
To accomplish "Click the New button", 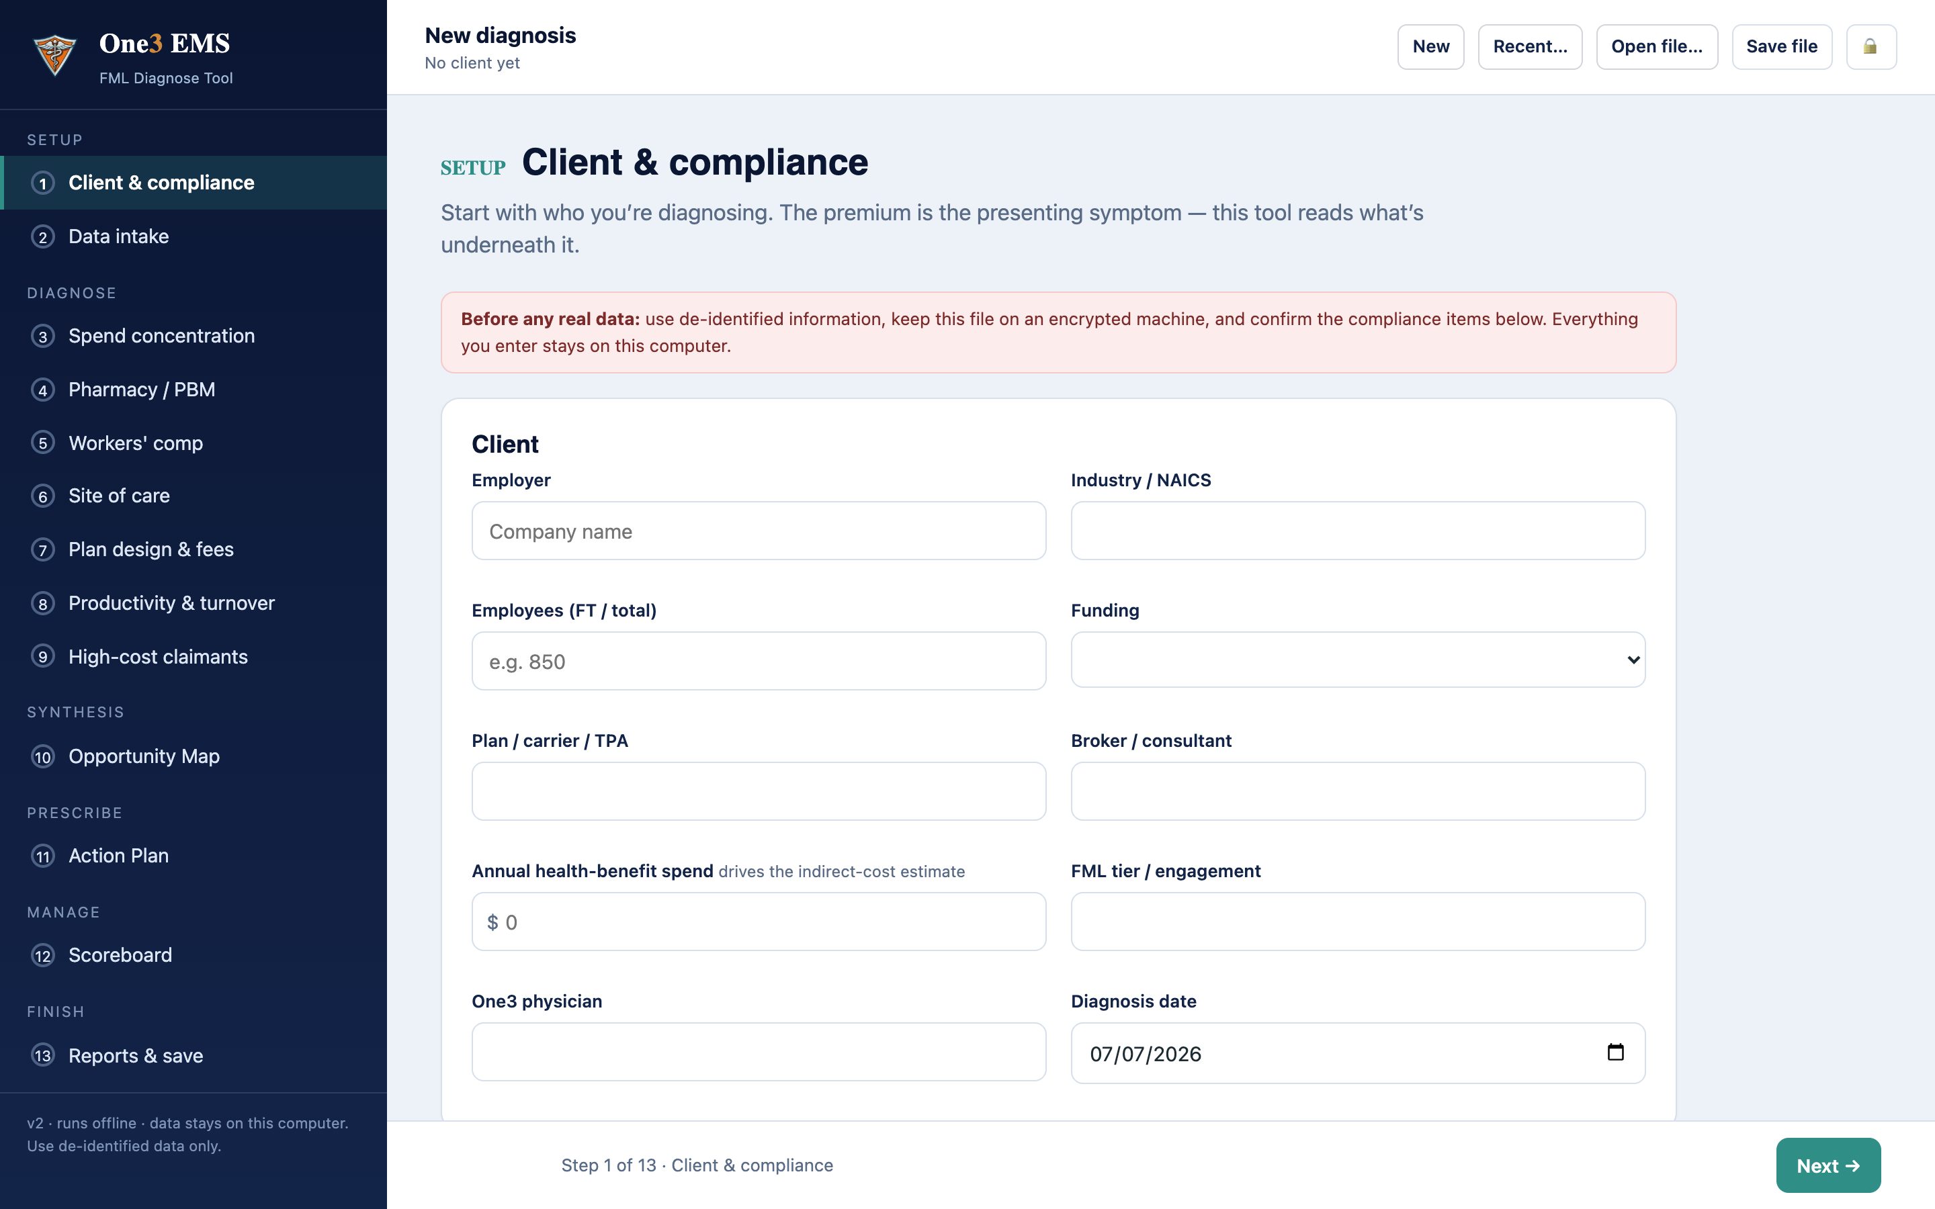I will pos(1430,46).
